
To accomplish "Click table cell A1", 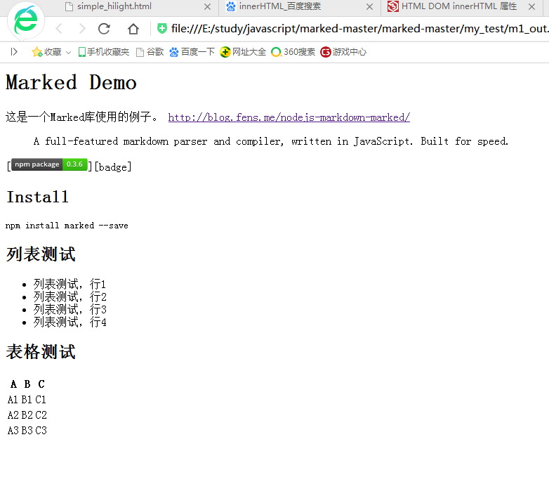I will (13, 400).
